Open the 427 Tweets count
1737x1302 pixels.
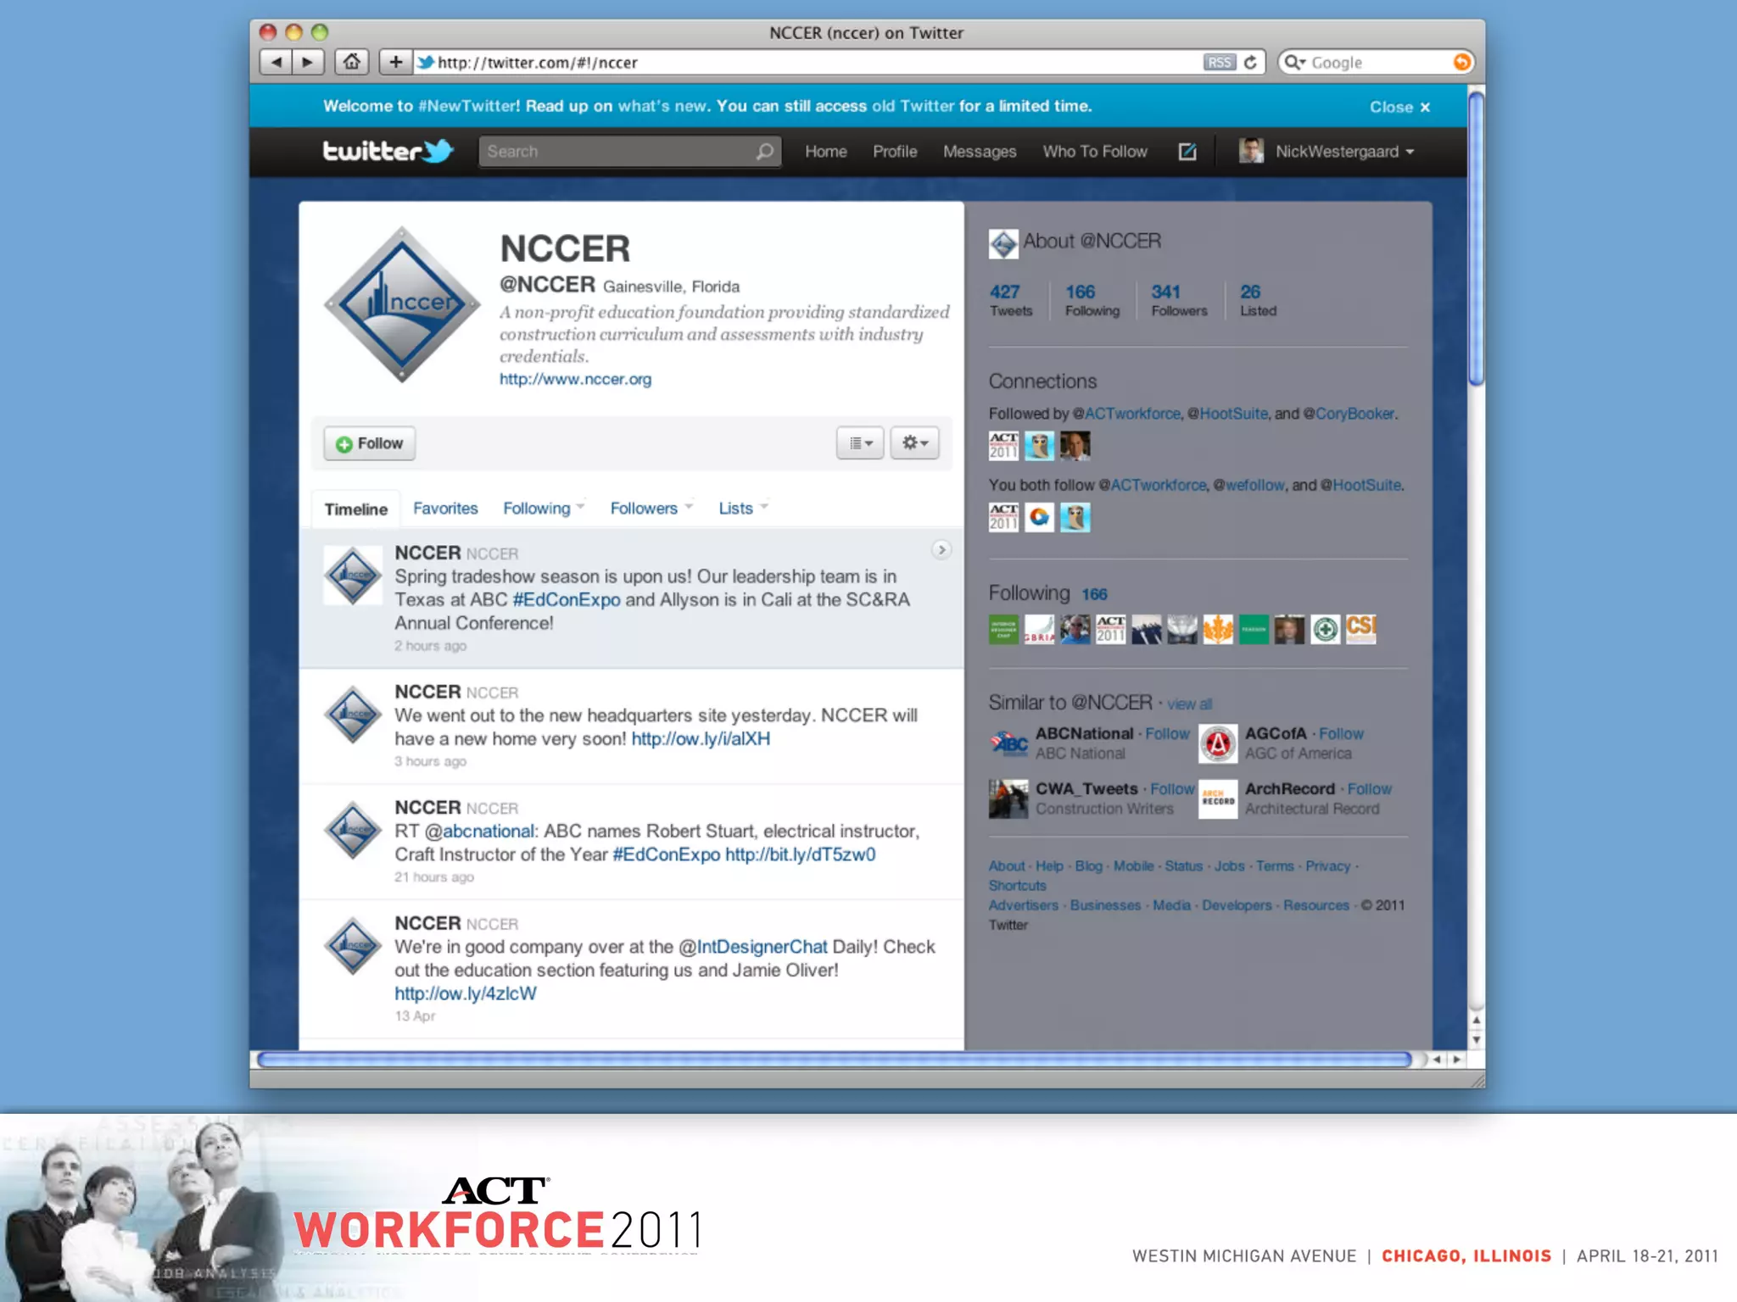point(1011,300)
